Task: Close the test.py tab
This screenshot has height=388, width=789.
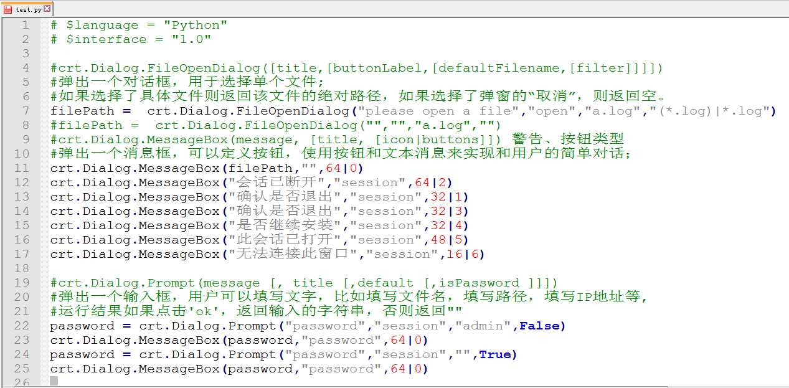Action: pyautogui.click(x=47, y=9)
